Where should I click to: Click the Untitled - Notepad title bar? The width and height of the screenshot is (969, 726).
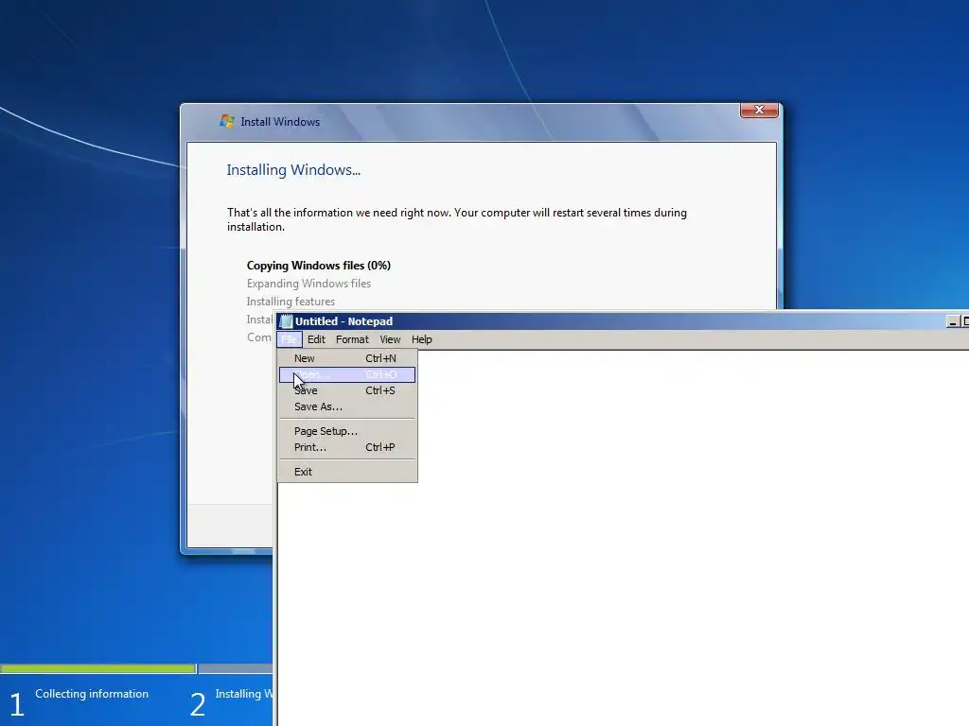pos(623,321)
